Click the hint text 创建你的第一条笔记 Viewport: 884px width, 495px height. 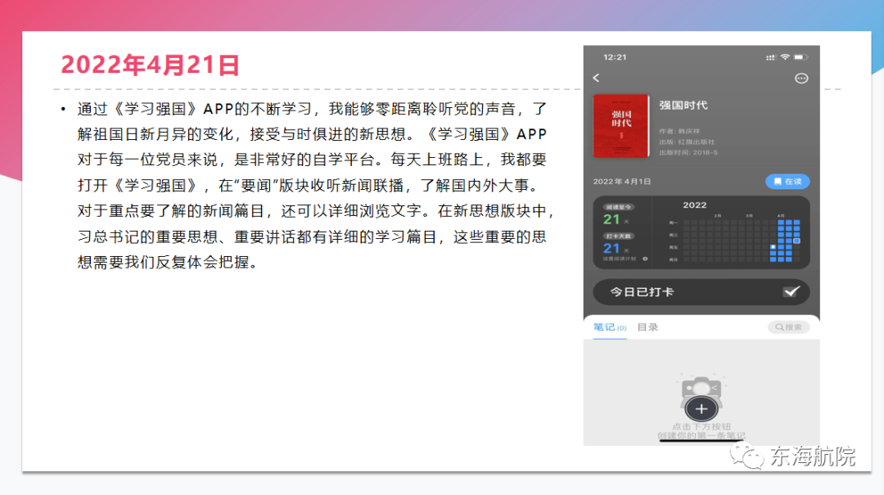[701, 436]
